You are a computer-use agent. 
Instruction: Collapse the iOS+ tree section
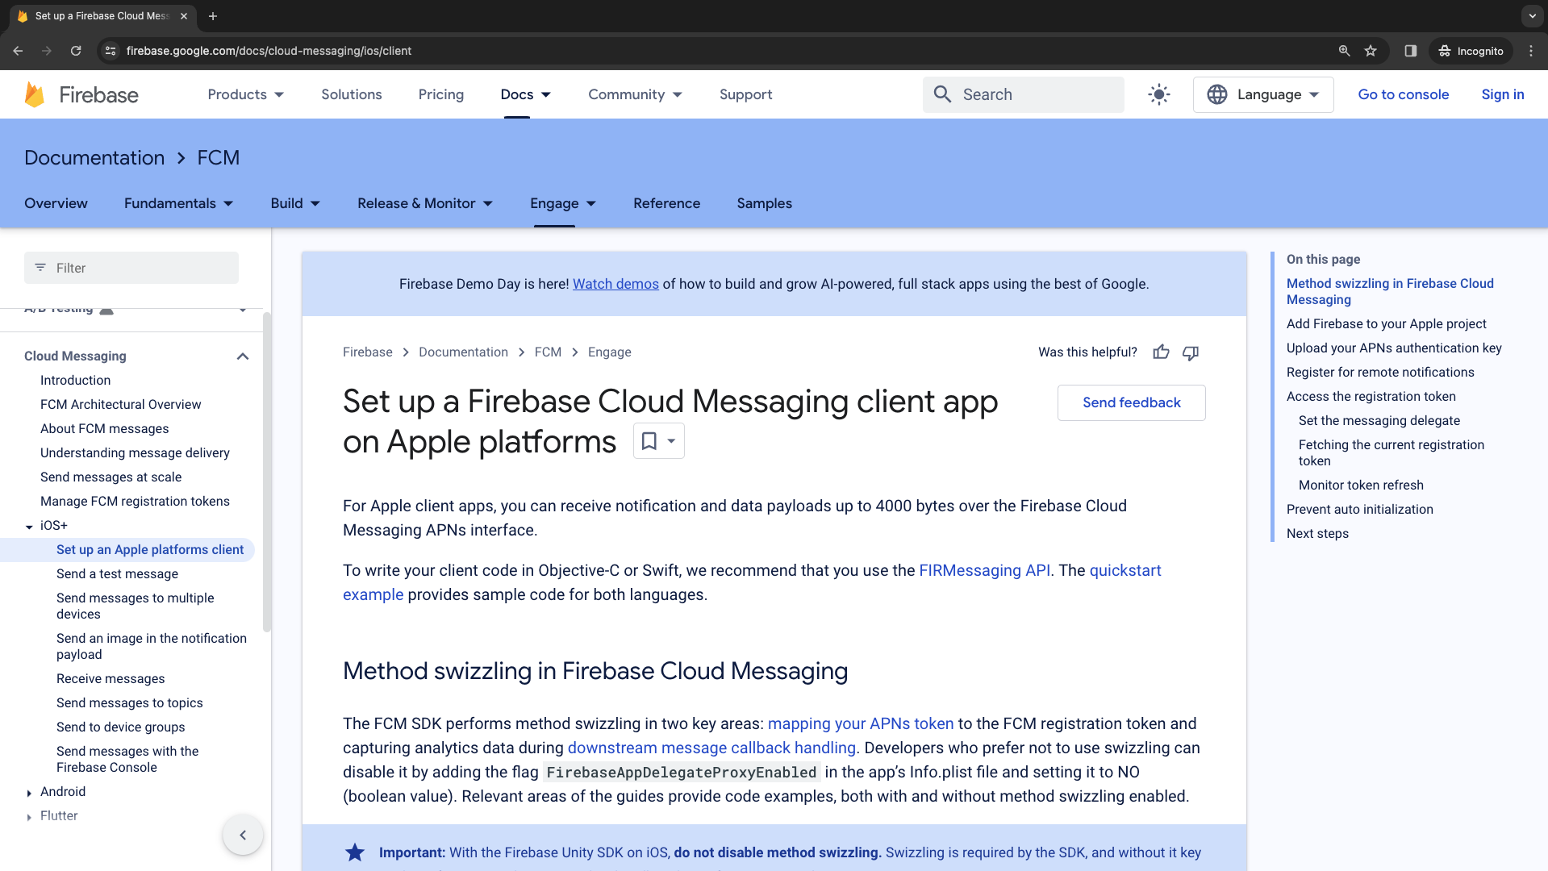[x=29, y=526]
